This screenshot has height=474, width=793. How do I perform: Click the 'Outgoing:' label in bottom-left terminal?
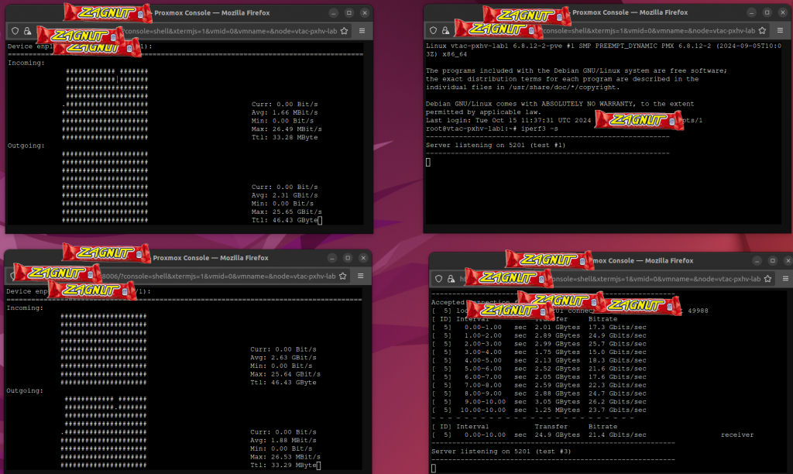click(x=25, y=390)
